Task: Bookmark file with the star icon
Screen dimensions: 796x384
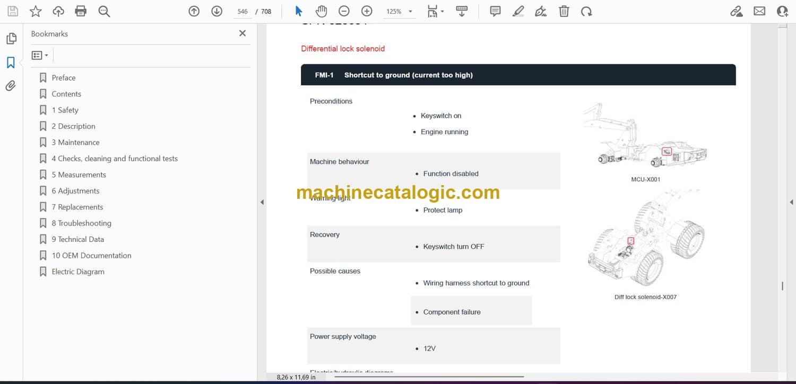Action: click(x=36, y=11)
